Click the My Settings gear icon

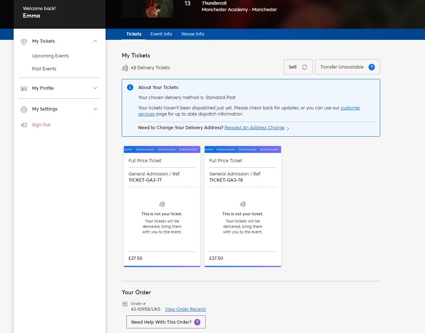(24, 109)
